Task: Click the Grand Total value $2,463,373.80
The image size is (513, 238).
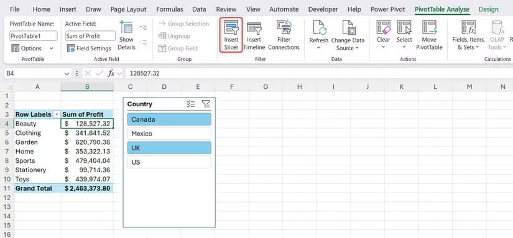Action: pyautogui.click(x=87, y=189)
